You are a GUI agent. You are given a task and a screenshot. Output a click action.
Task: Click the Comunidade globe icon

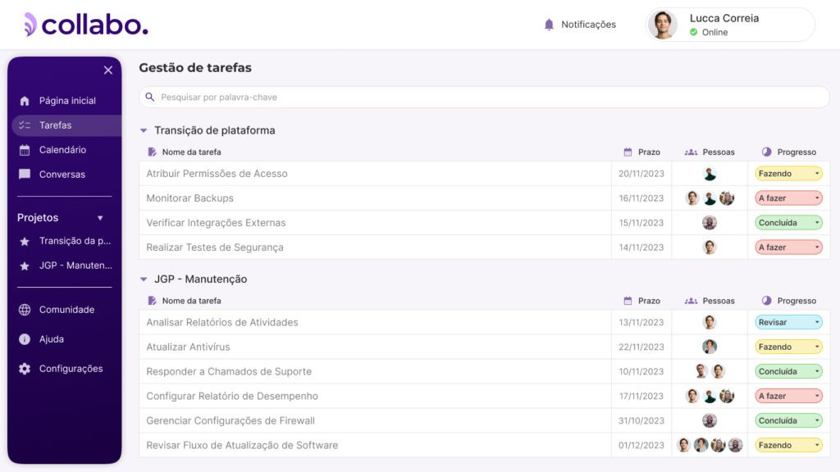25,310
